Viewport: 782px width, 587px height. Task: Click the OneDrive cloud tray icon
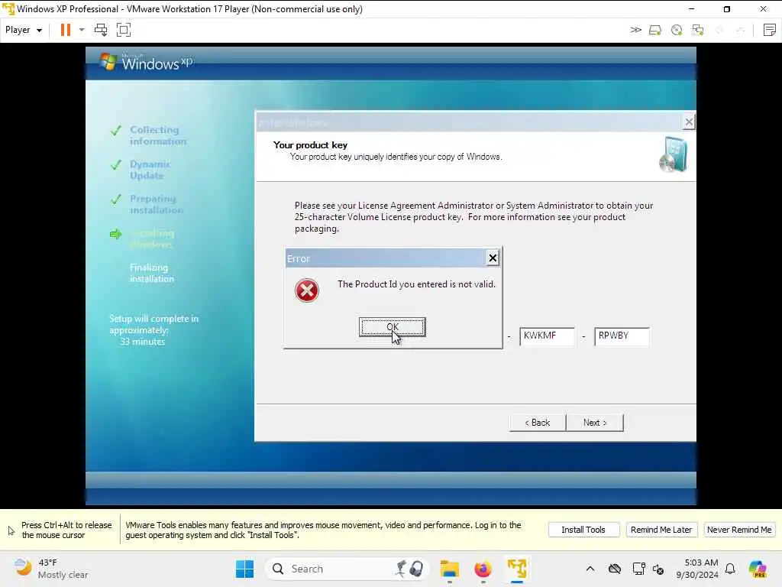tap(615, 569)
